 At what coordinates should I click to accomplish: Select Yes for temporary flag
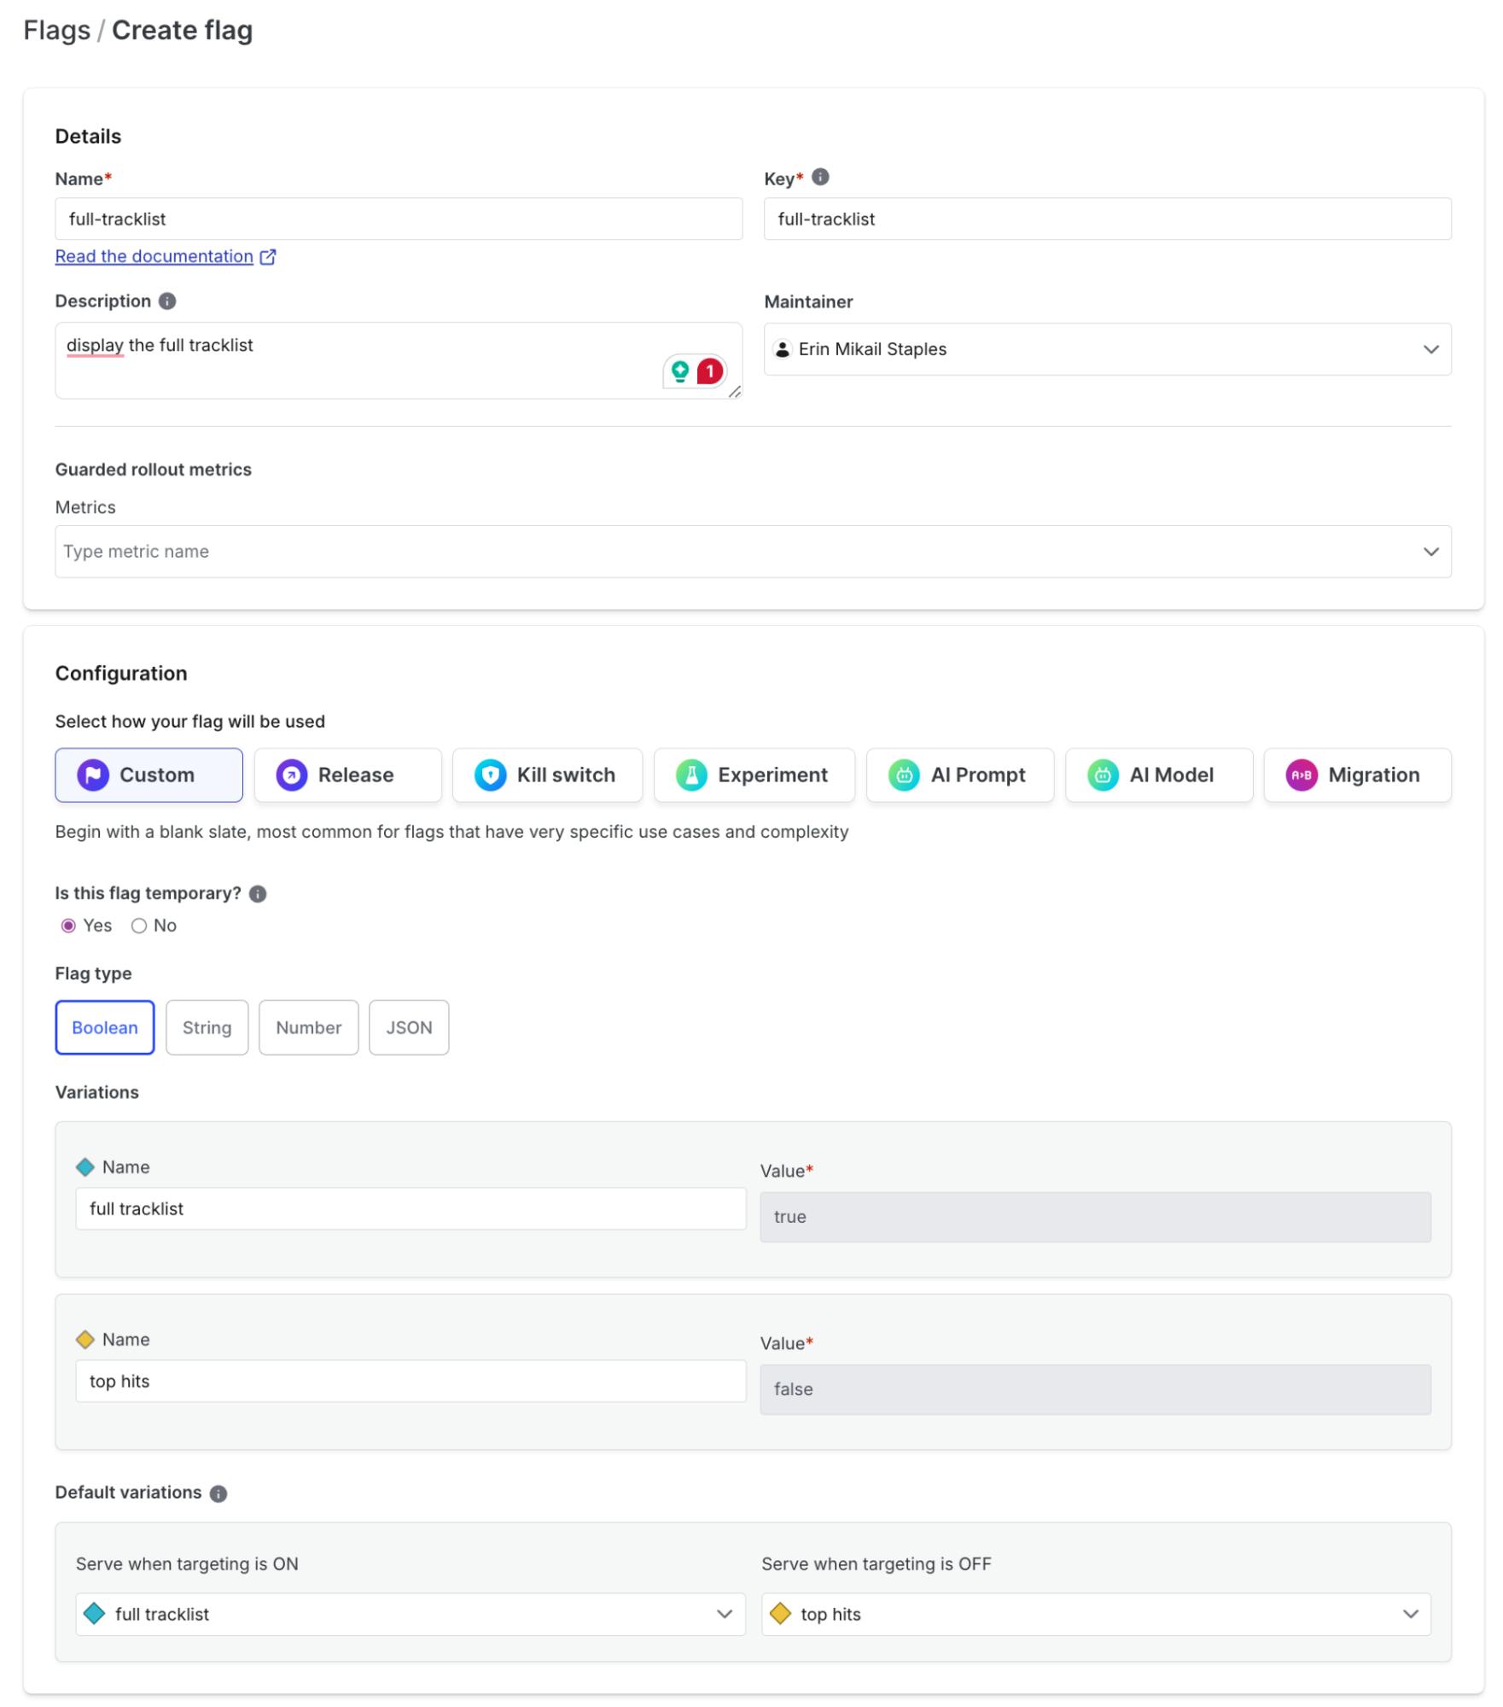tap(69, 927)
